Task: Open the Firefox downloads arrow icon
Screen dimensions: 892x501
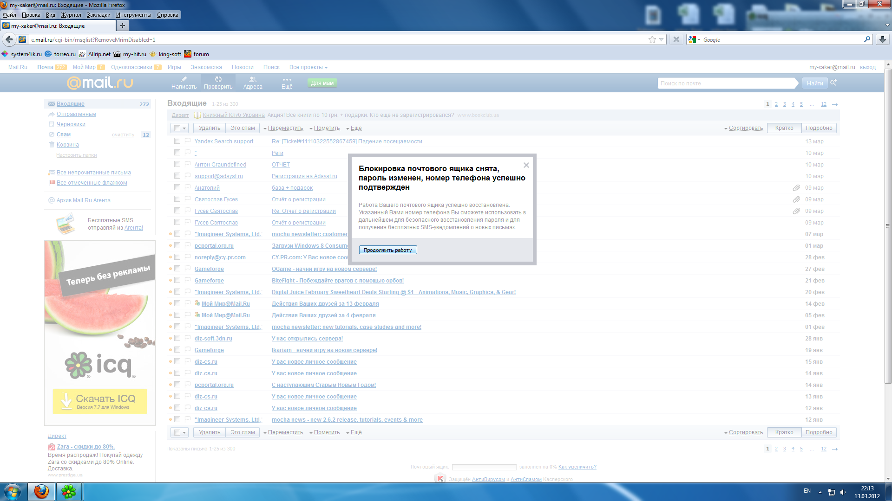Action: [882, 39]
